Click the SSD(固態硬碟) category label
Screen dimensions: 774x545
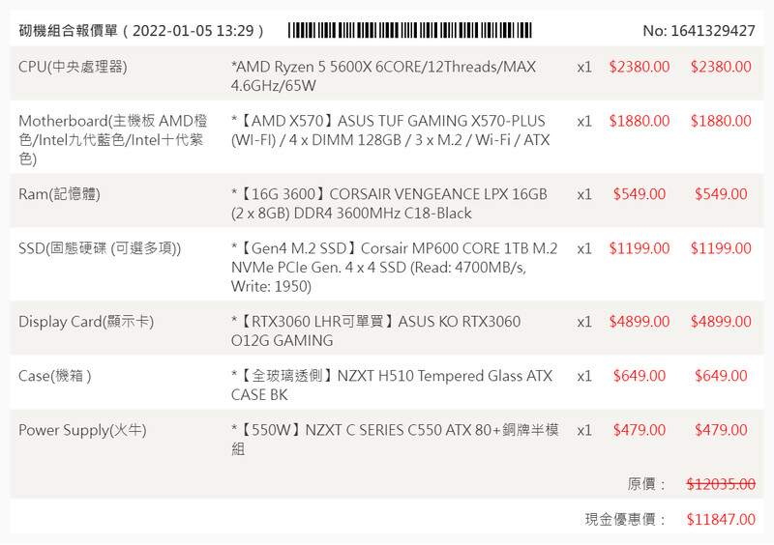pos(100,248)
